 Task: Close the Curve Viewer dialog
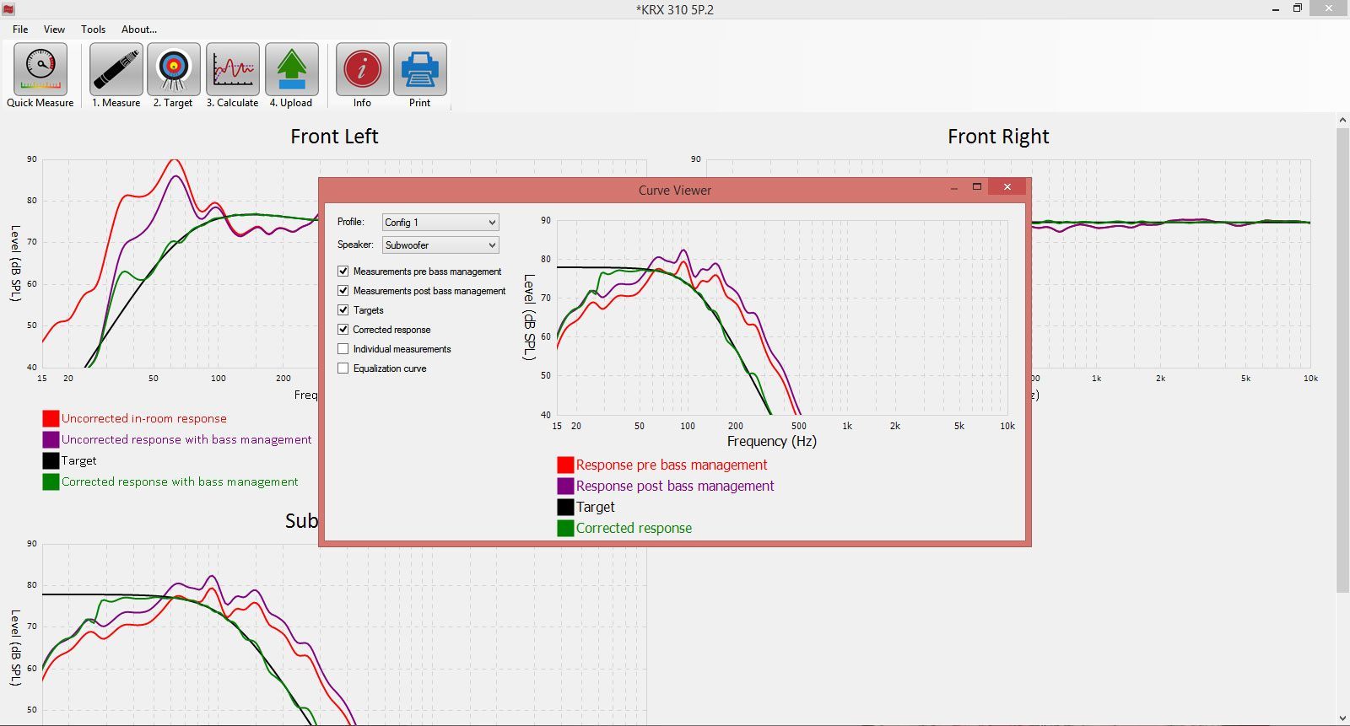(1007, 187)
